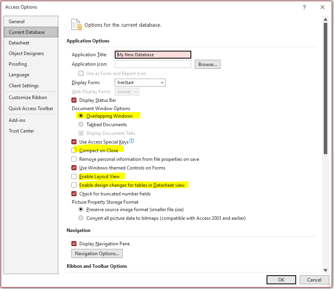The height and width of the screenshot is (289, 334).
Task: Open the Object Designers category
Action: click(x=31, y=53)
